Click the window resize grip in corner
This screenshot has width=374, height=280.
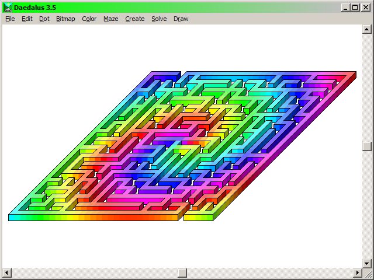coord(367,274)
